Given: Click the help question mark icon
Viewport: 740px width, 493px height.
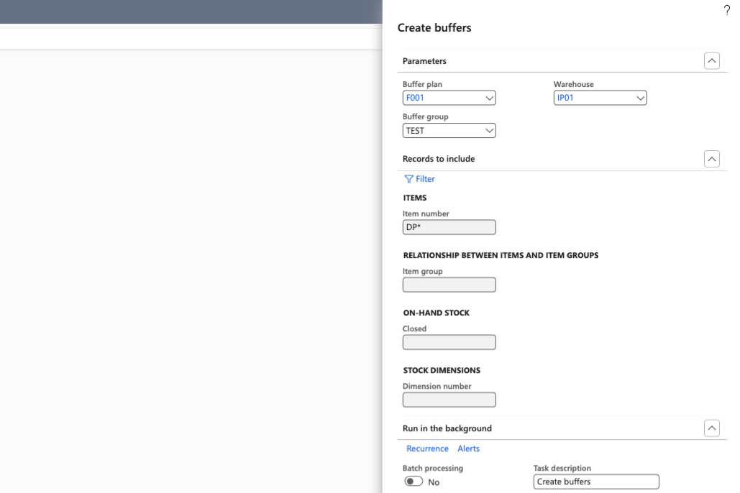Looking at the screenshot, I should point(726,10).
